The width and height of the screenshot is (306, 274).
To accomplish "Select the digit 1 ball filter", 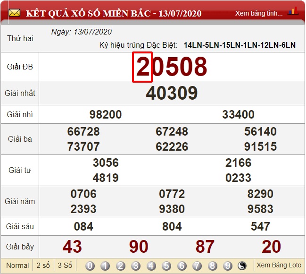I will [105, 265].
